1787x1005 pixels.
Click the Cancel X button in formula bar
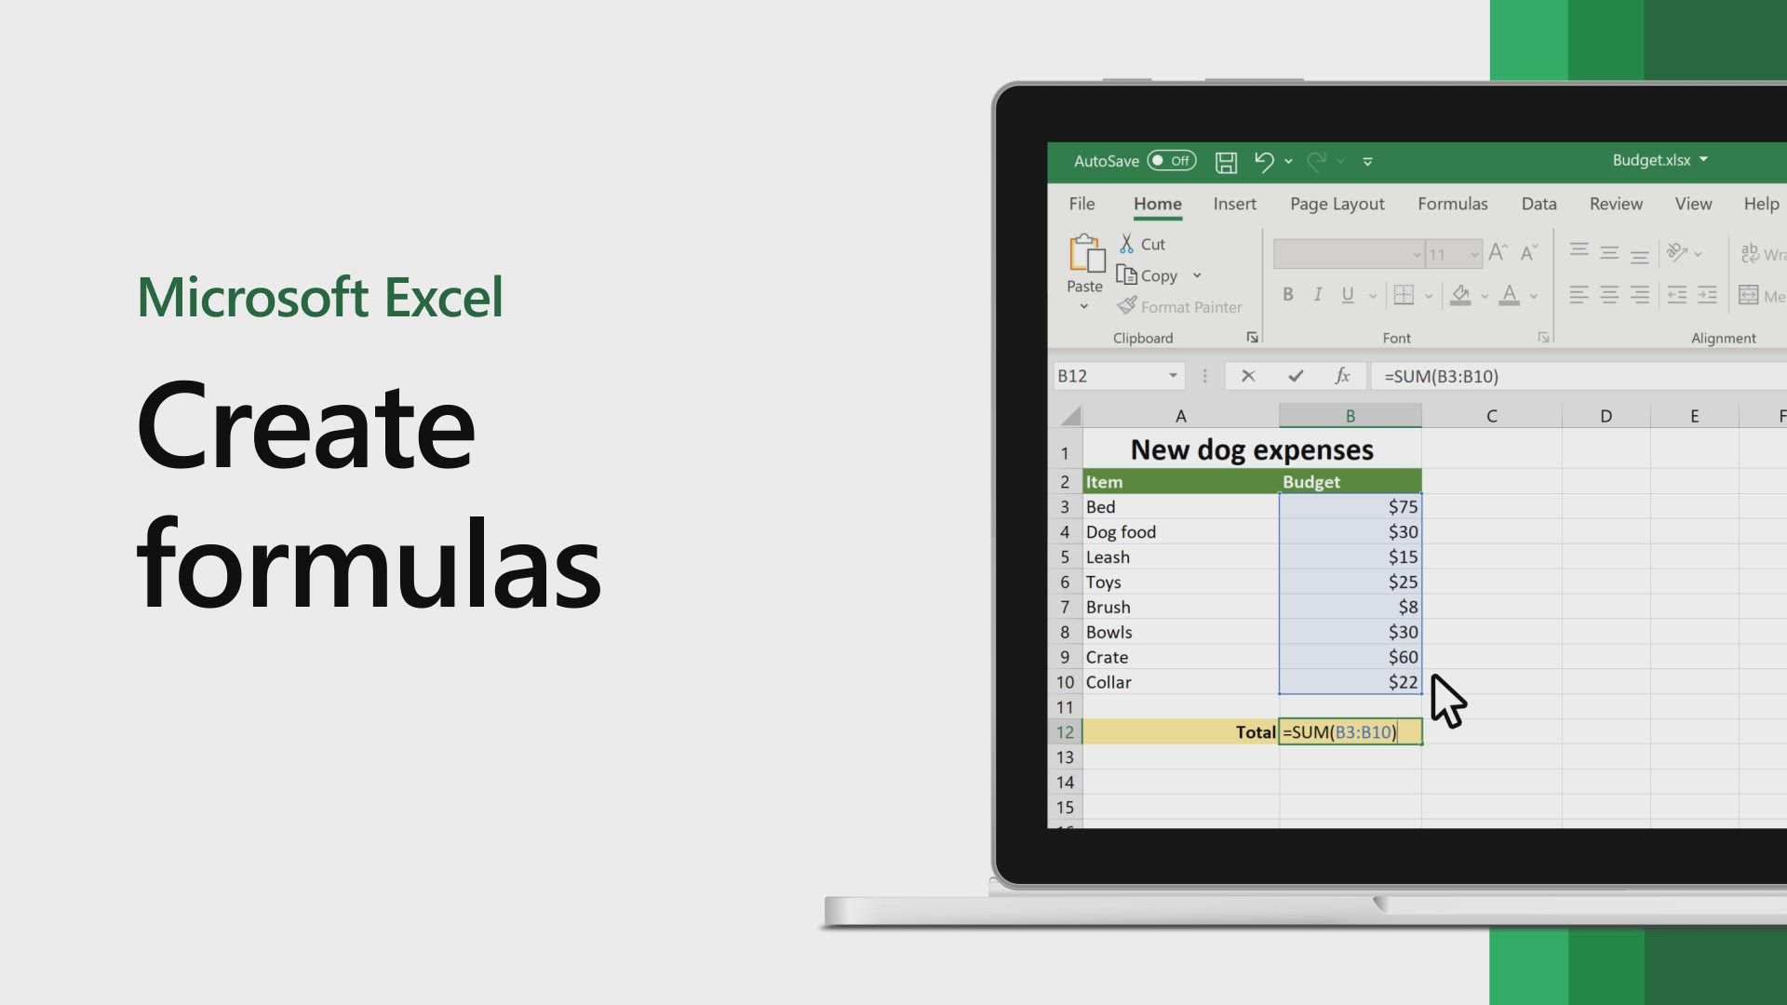click(x=1248, y=377)
